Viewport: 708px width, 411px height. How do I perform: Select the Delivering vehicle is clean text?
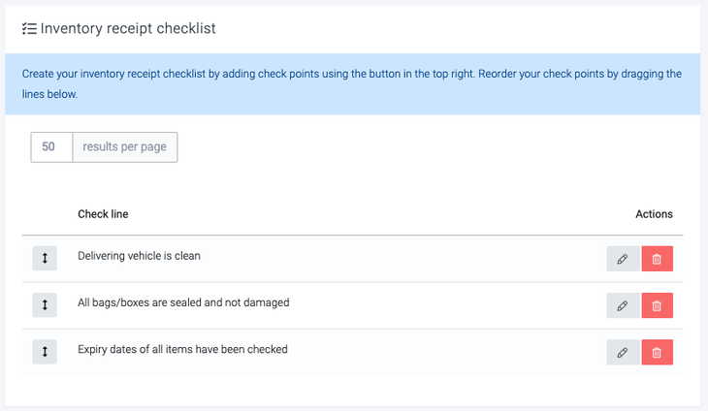coord(139,257)
